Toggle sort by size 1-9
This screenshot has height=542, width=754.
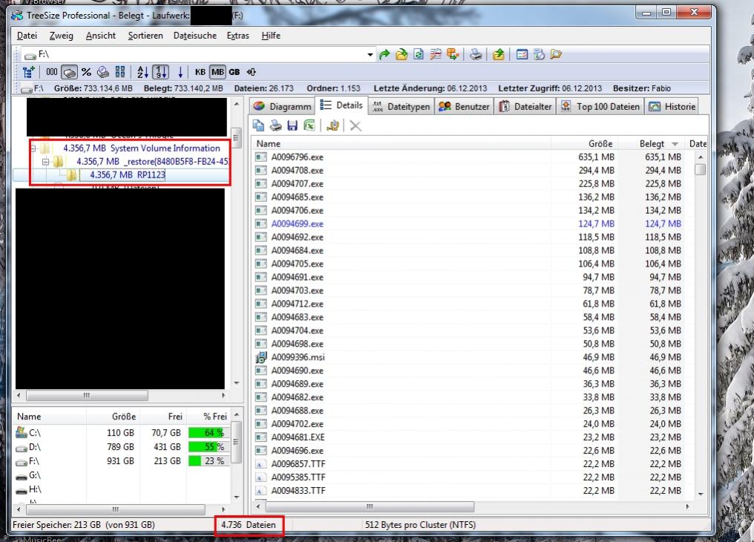[x=160, y=72]
